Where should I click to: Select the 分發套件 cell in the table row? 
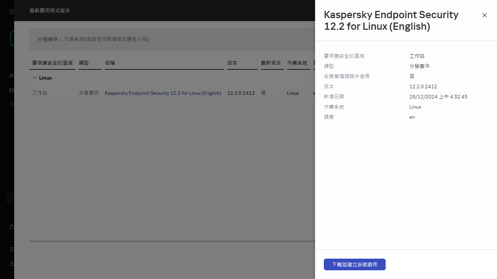89,93
